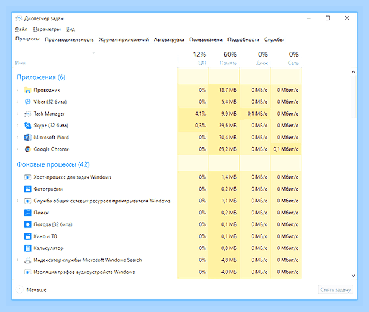Click the Меньше link text
369x312 pixels.
pyautogui.click(x=36, y=290)
